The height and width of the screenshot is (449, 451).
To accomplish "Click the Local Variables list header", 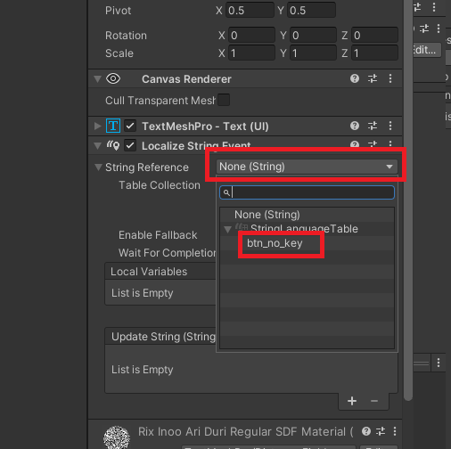I will [160, 272].
